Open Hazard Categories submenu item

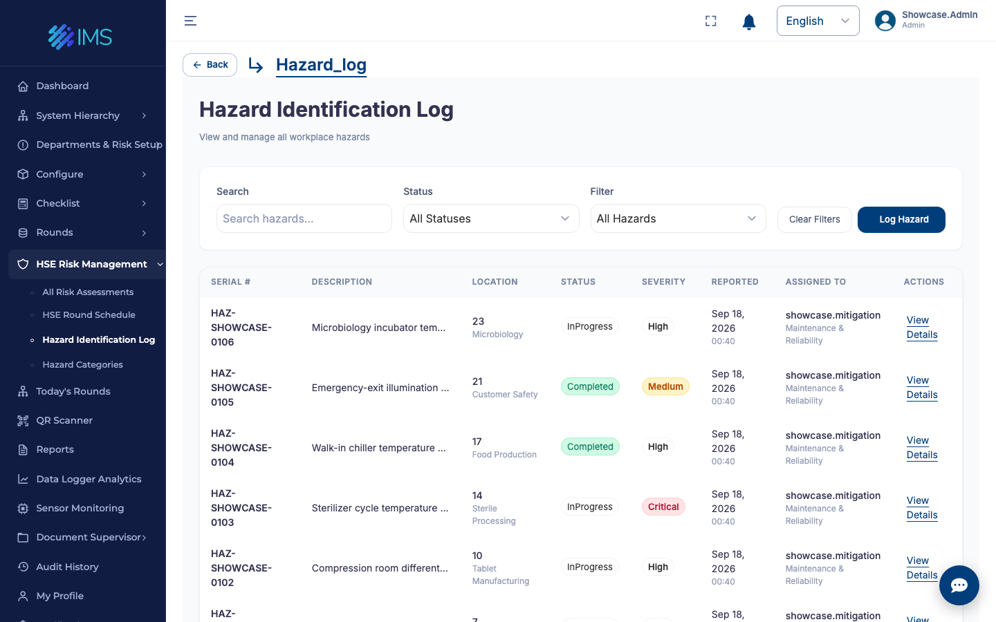(x=82, y=365)
